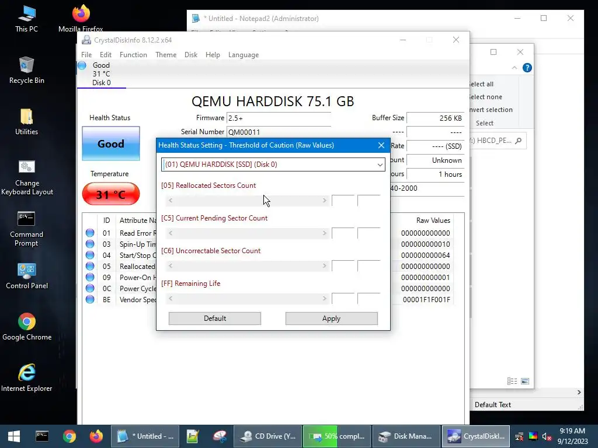Viewport: 598px width, 448px height.
Task: Click the Uncorrectable Sector Count slider
Action: tap(247, 266)
